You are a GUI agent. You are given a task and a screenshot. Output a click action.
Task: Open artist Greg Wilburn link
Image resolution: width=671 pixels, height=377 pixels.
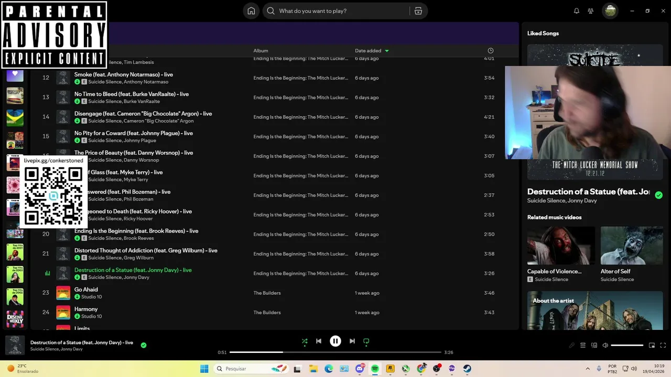[x=138, y=258]
